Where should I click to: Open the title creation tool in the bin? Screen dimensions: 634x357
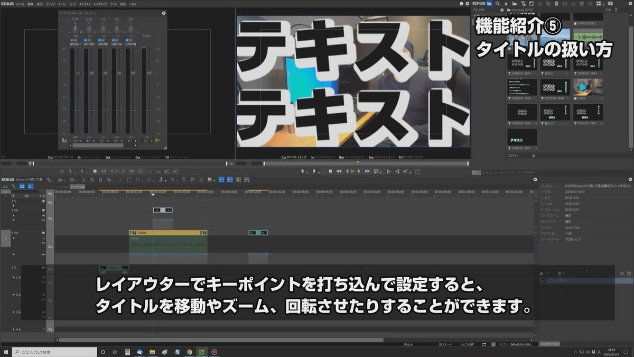coord(523,4)
